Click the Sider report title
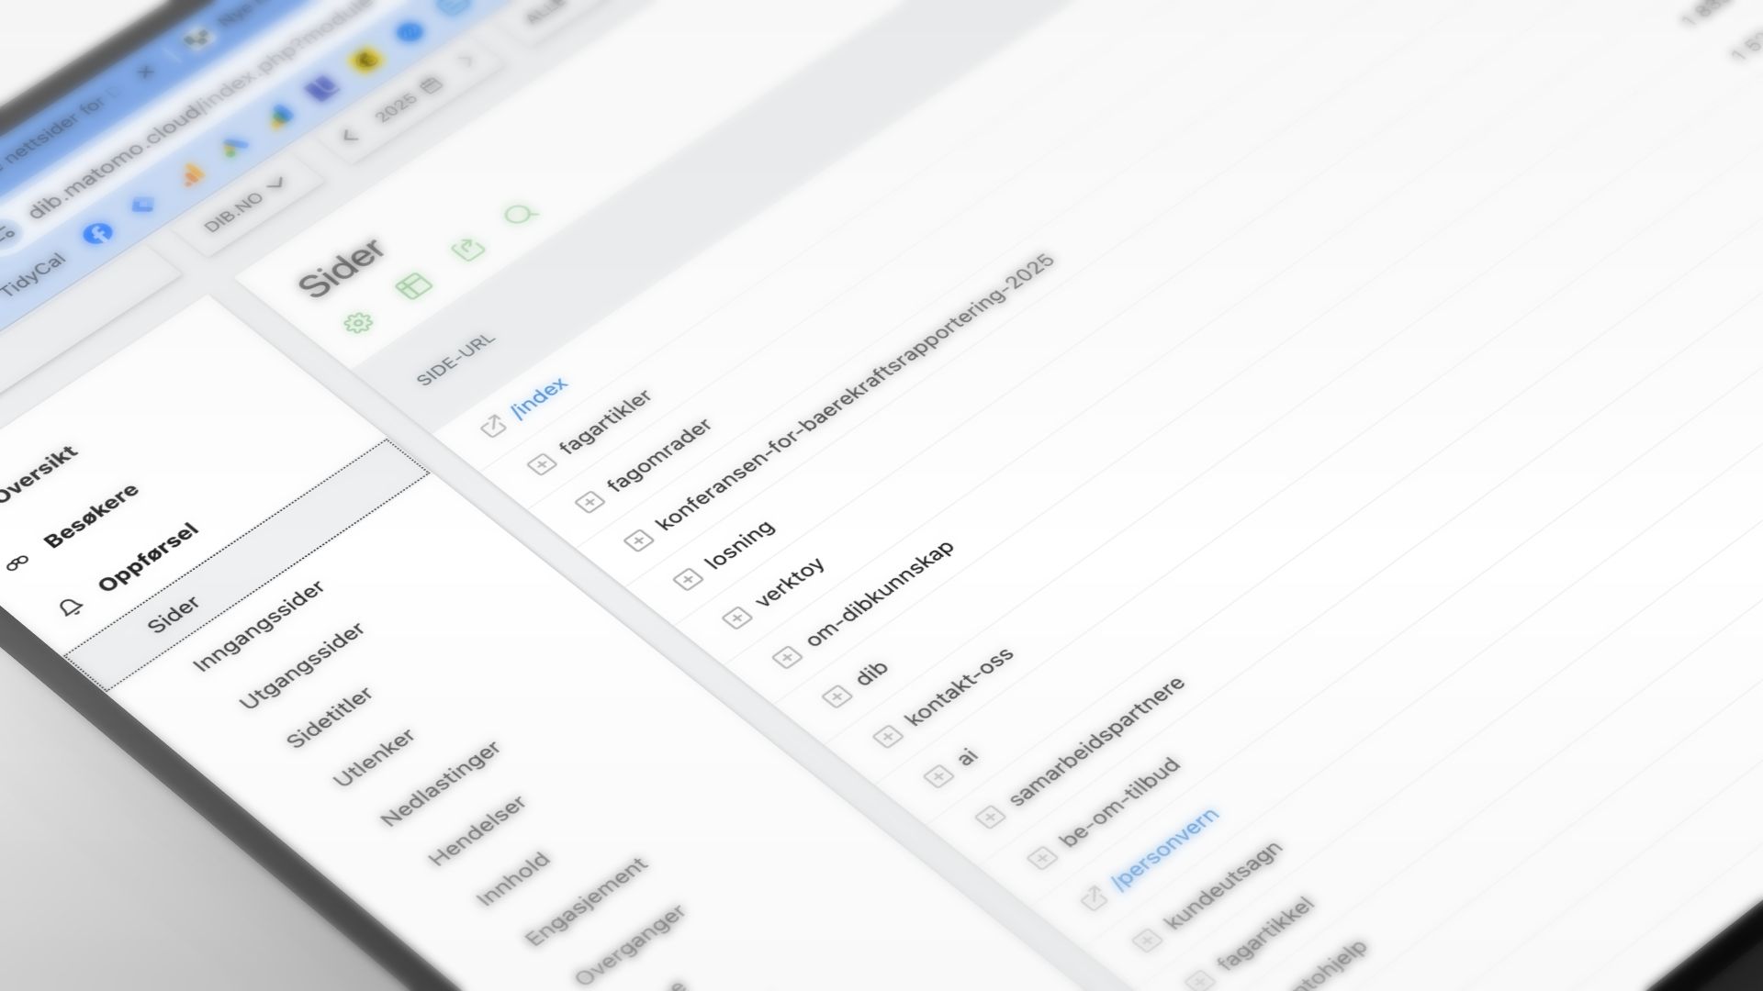Viewport: 1763px width, 991px height. point(342,268)
